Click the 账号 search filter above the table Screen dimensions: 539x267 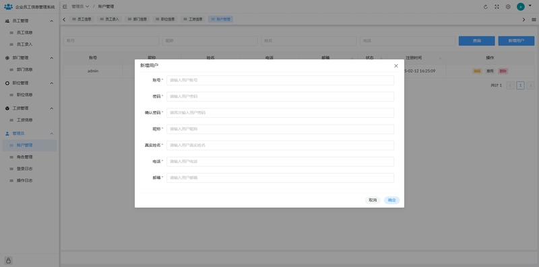pyautogui.click(x=111, y=41)
